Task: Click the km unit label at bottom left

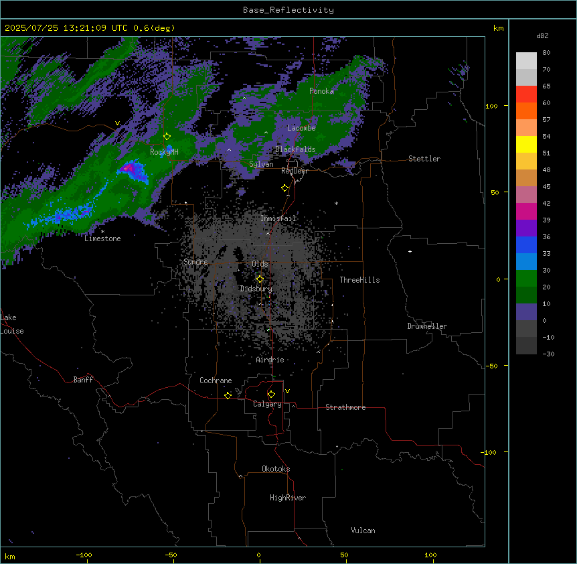Action: [x=10, y=556]
